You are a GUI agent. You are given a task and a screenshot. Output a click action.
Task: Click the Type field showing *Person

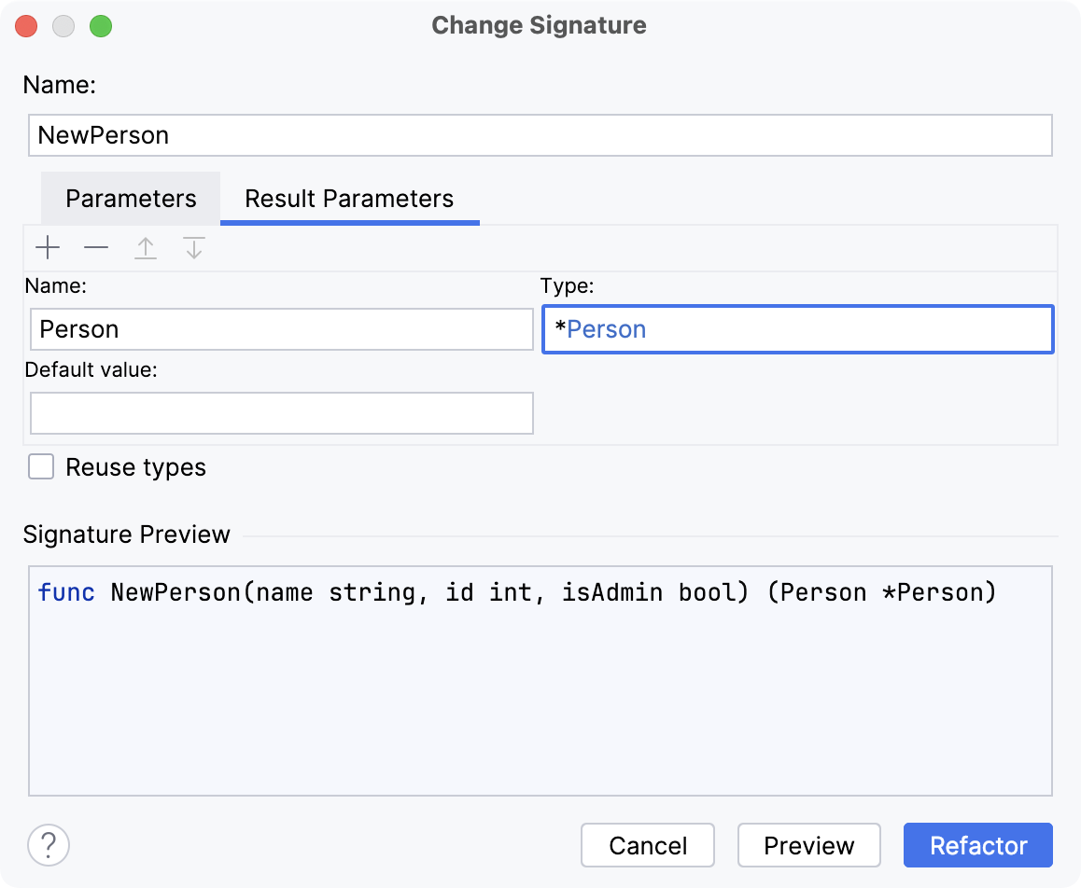[x=797, y=329]
